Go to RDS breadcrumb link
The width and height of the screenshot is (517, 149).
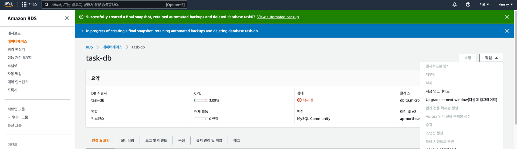tap(89, 47)
